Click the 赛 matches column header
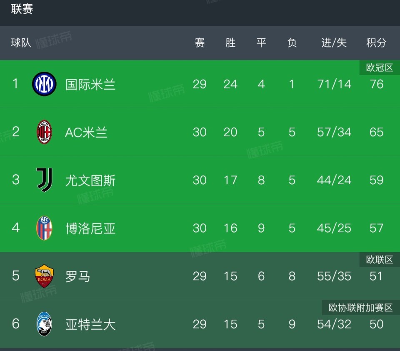 click(x=200, y=43)
